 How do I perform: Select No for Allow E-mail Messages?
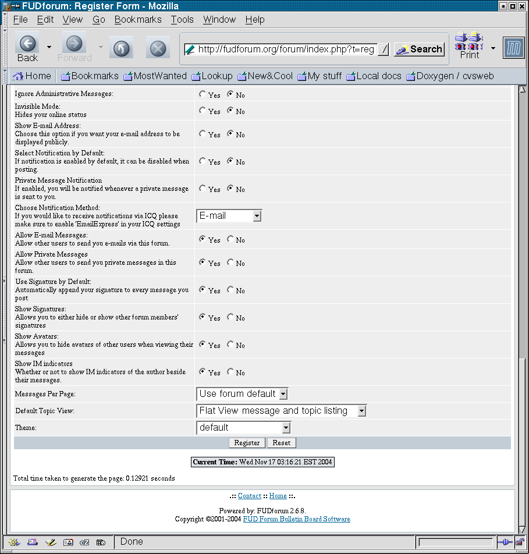(230, 239)
